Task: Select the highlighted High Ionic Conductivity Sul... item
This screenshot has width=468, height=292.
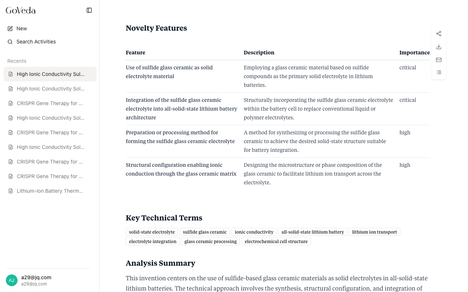Action: tap(50, 74)
